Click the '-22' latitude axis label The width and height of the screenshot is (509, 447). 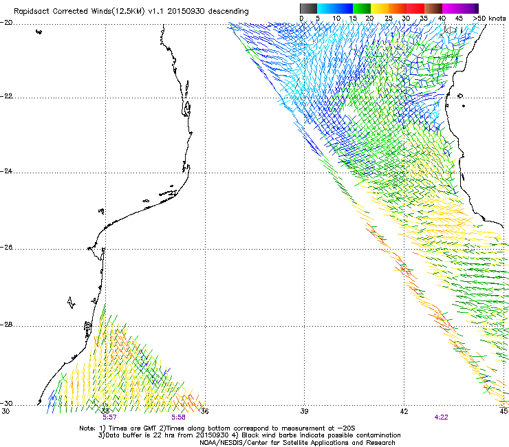6,96
